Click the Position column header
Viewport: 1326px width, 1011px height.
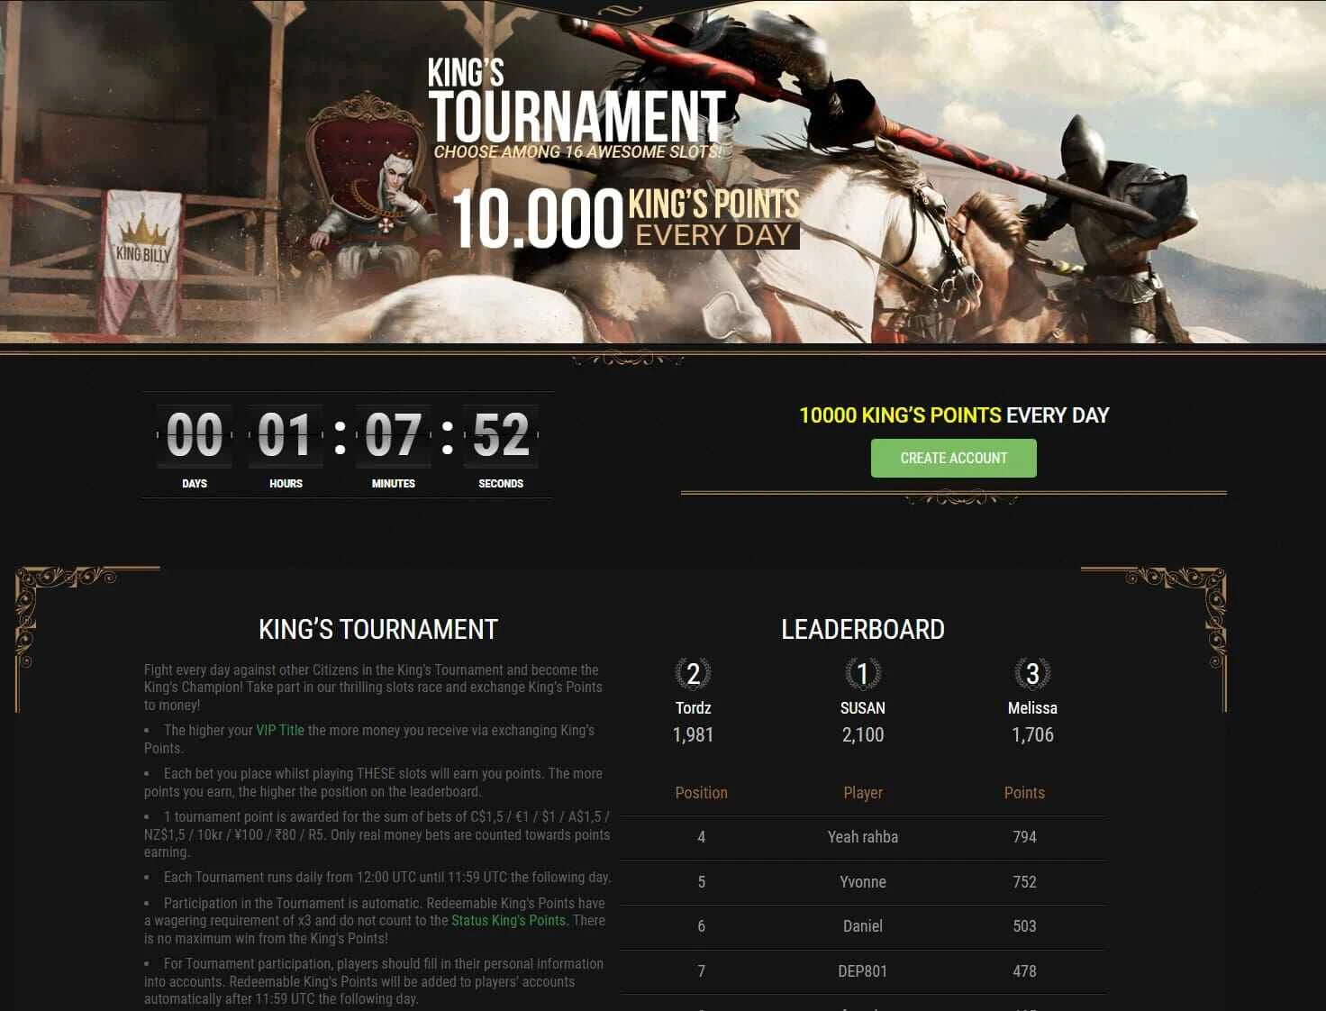(x=701, y=793)
